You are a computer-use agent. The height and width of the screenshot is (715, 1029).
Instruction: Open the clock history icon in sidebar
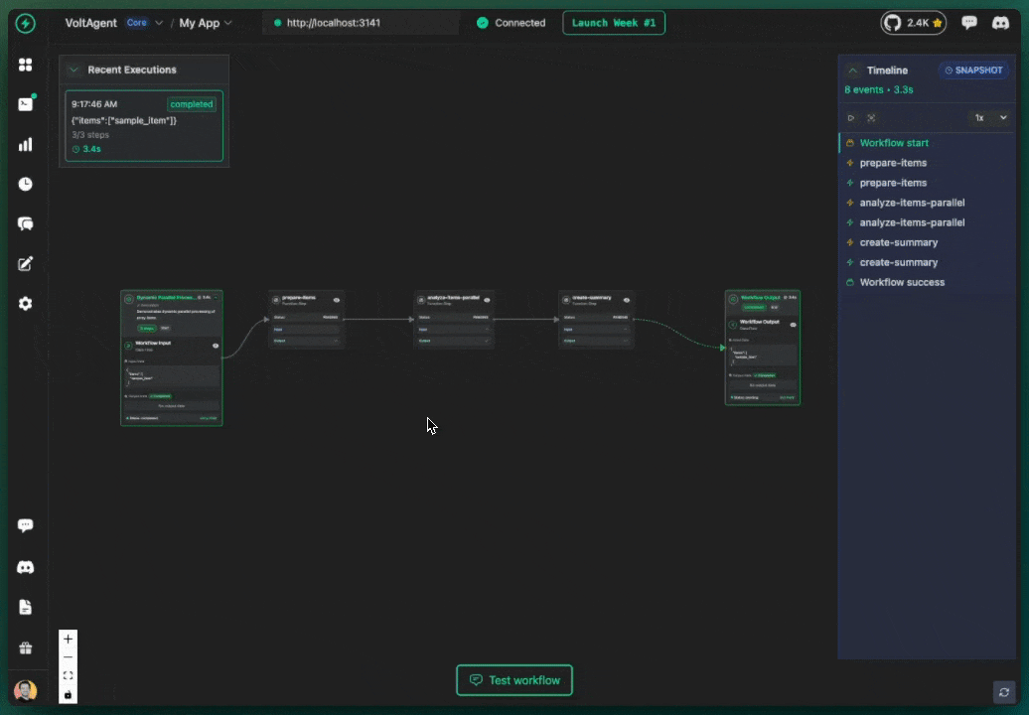click(25, 185)
